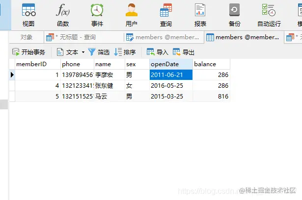Open the 用户 (User) toolbar icon
The image size is (302, 200).
pyautogui.click(x=131, y=15)
